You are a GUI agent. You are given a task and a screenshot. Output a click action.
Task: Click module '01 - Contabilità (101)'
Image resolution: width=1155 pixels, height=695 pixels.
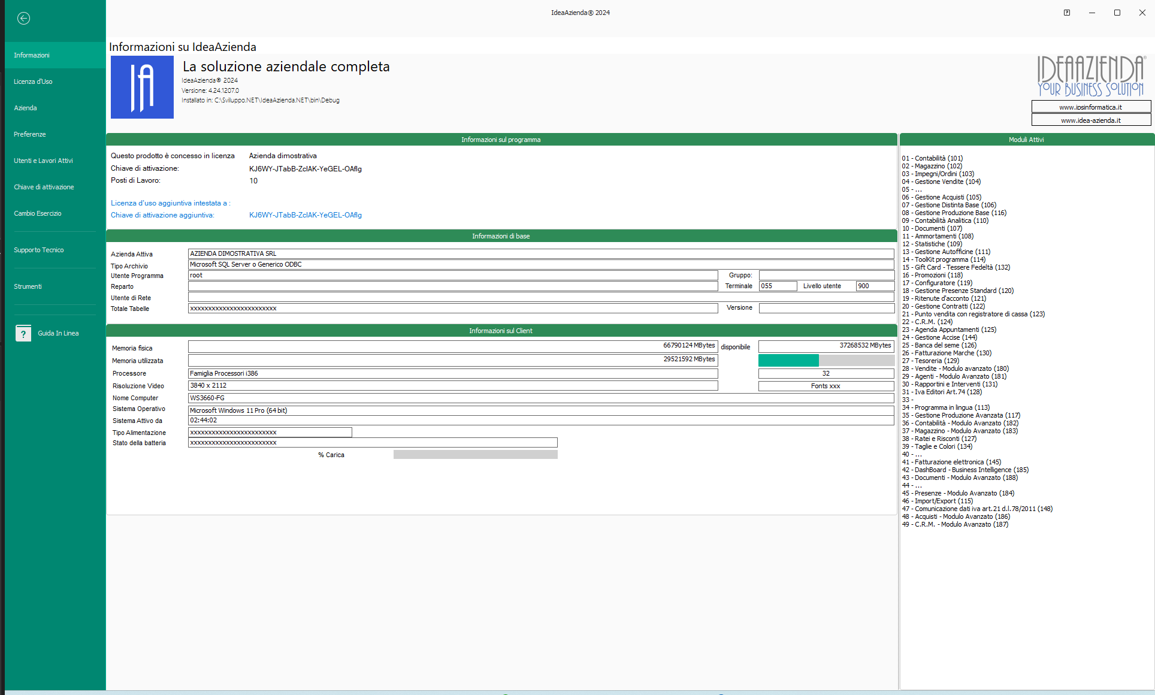932,159
